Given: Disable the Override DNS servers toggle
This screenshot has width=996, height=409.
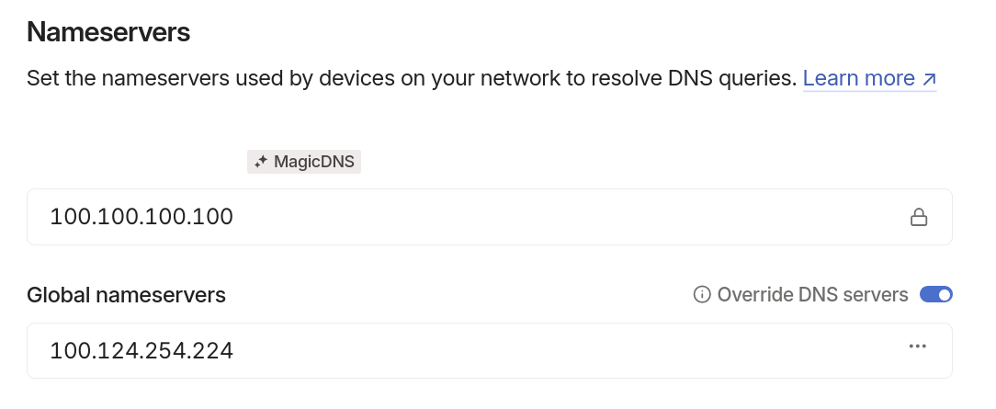Looking at the screenshot, I should tap(936, 295).
